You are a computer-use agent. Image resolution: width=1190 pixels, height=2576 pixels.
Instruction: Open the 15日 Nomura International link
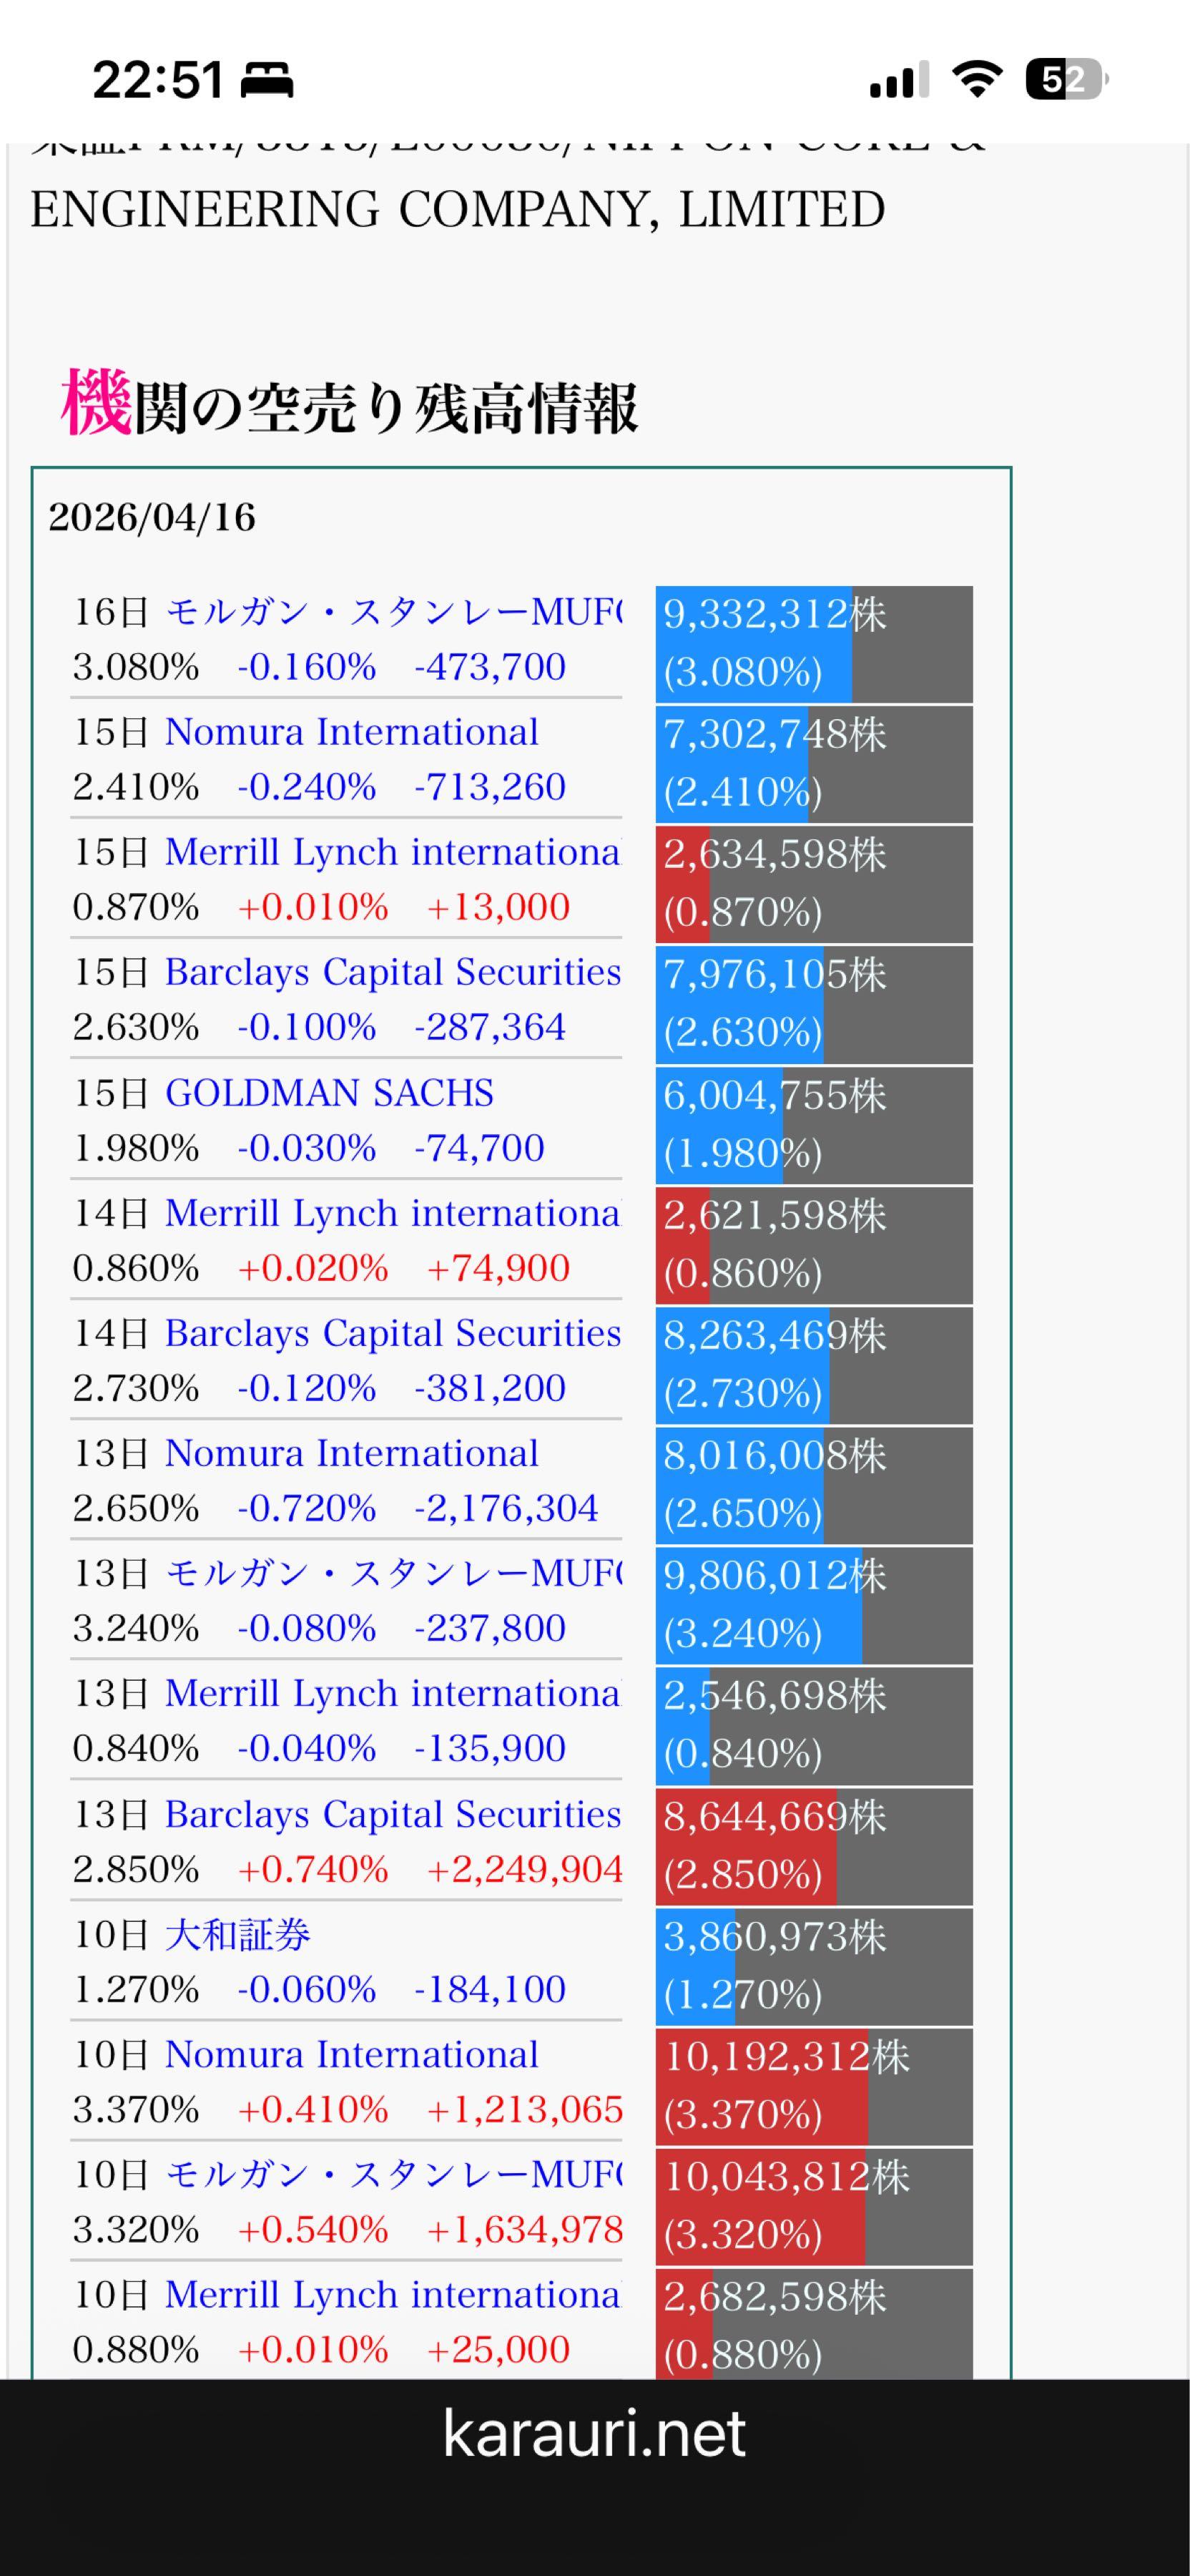pos(350,732)
